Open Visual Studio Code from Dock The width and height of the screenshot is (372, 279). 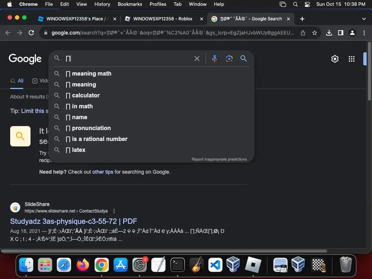215,264
